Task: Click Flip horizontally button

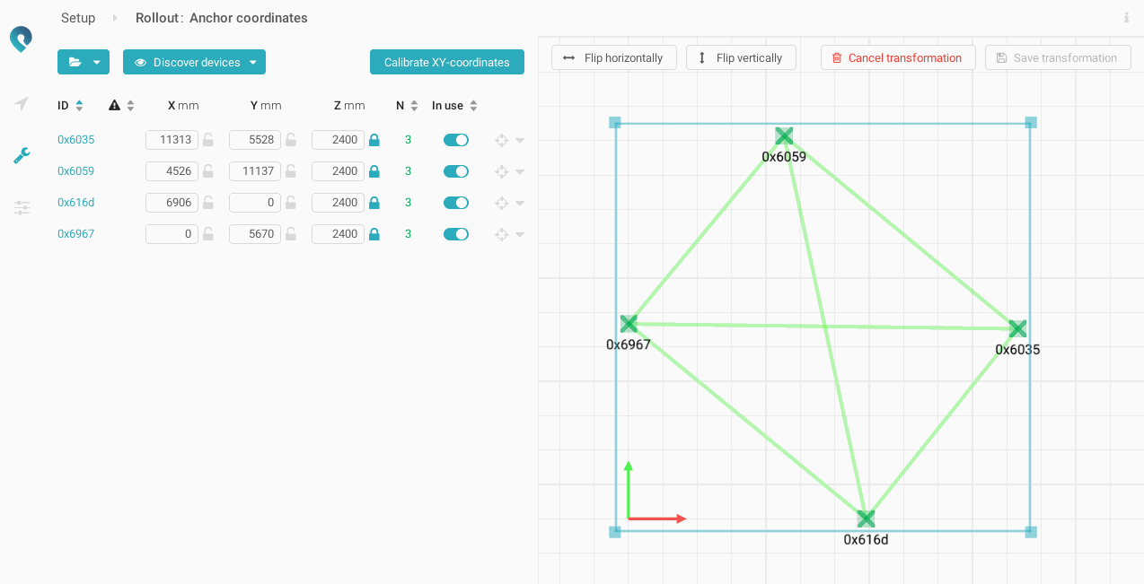Action: pyautogui.click(x=613, y=57)
